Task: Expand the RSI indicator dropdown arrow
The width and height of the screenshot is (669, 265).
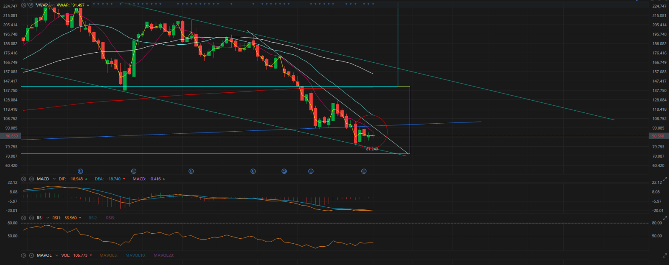Action: tap(47, 218)
